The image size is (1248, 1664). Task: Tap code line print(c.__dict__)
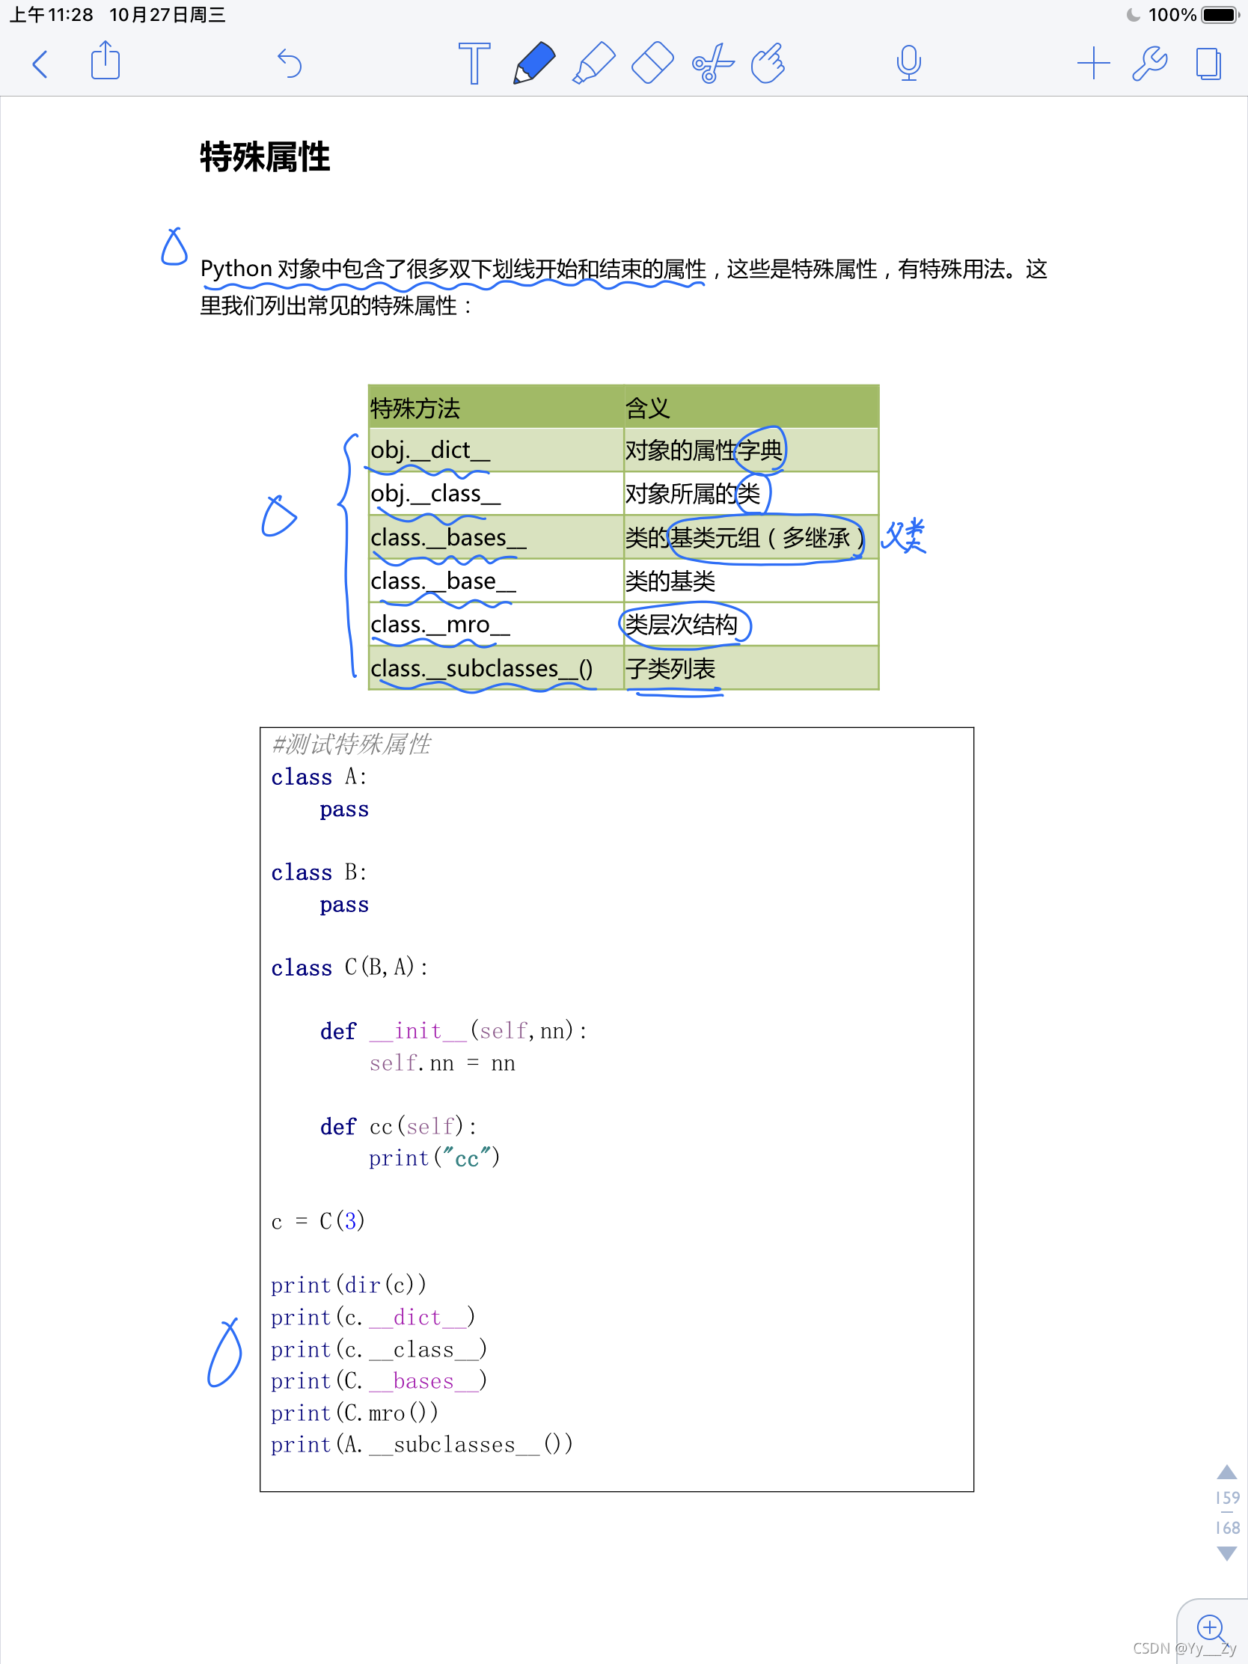click(373, 1317)
